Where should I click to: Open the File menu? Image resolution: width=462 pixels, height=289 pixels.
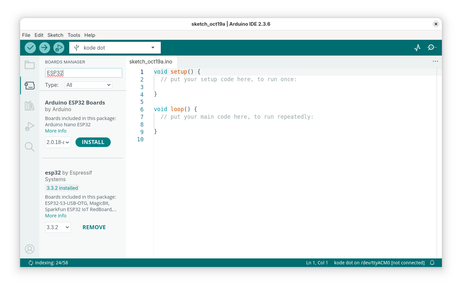(26, 35)
